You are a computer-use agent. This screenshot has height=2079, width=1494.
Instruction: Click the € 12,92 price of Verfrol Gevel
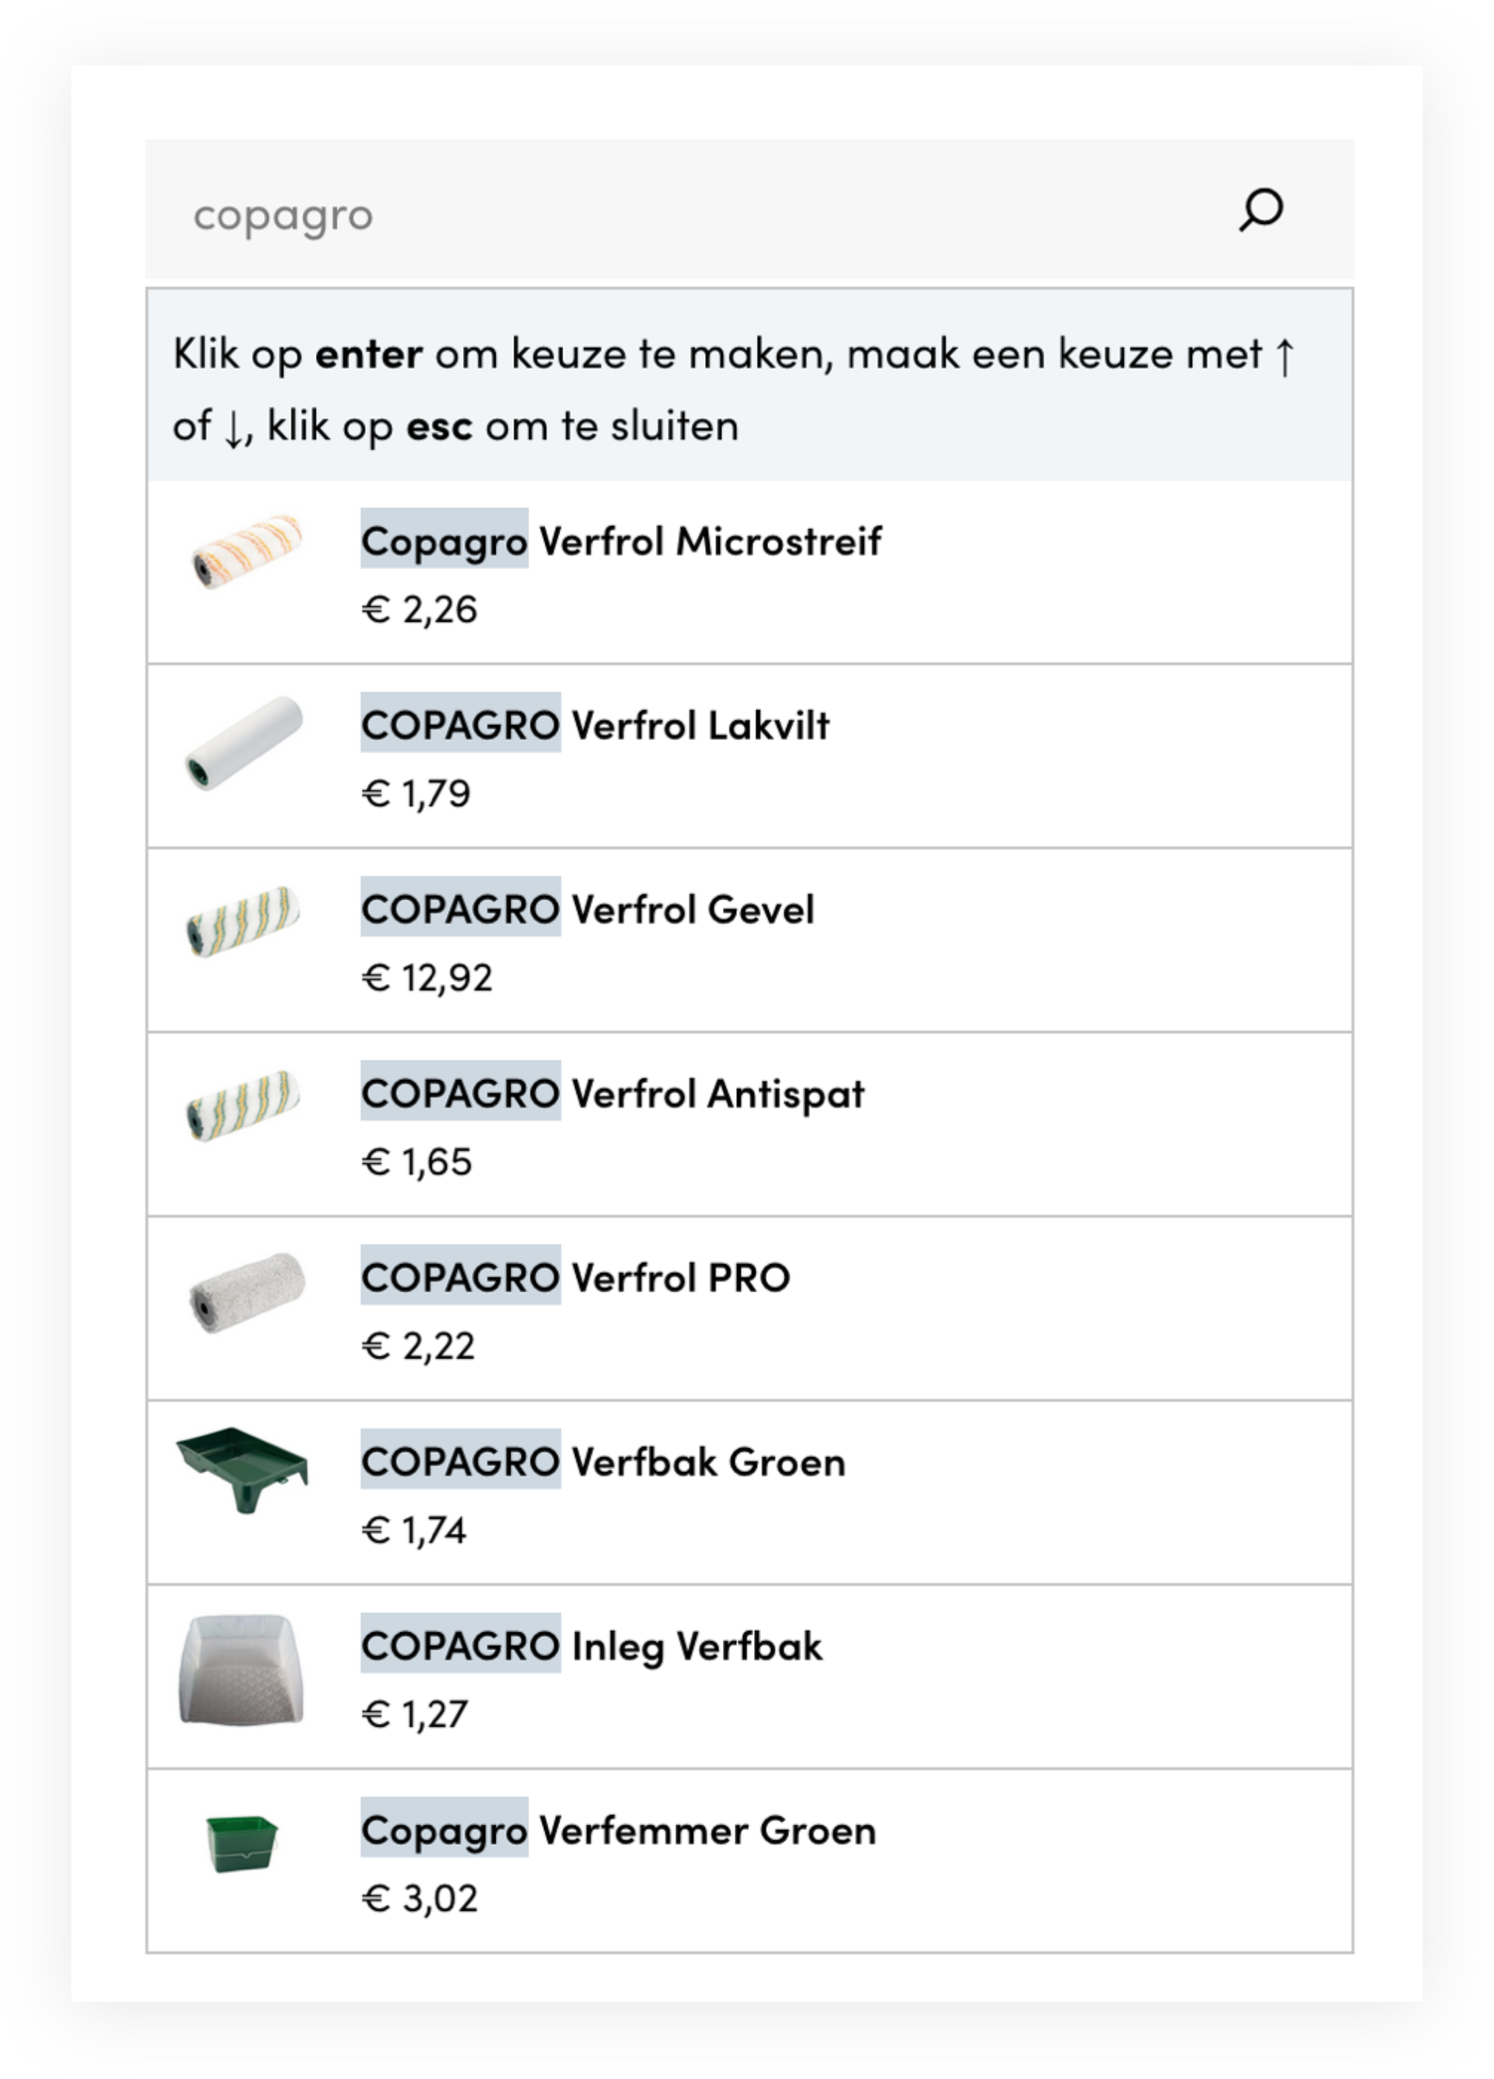tap(427, 978)
